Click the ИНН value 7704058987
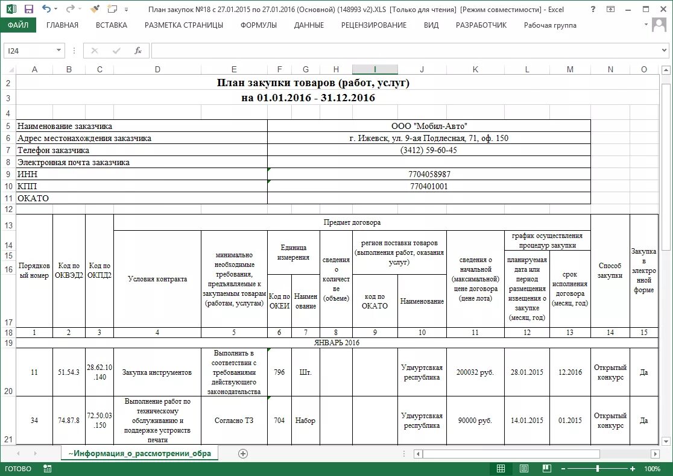Viewport: 673px width, 476px height. click(x=429, y=174)
